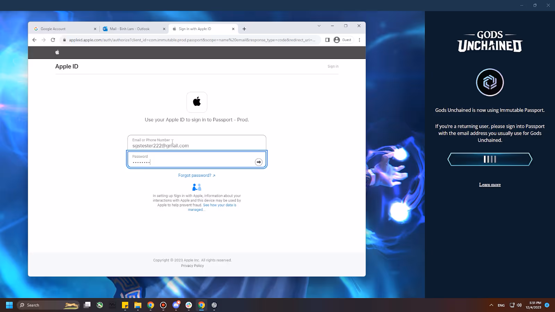Close the Sign in with Apple ID tab

tap(233, 29)
